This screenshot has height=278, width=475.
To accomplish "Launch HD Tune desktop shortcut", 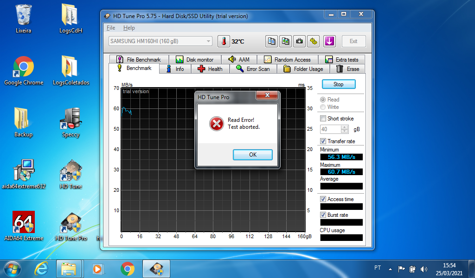I will click(71, 175).
